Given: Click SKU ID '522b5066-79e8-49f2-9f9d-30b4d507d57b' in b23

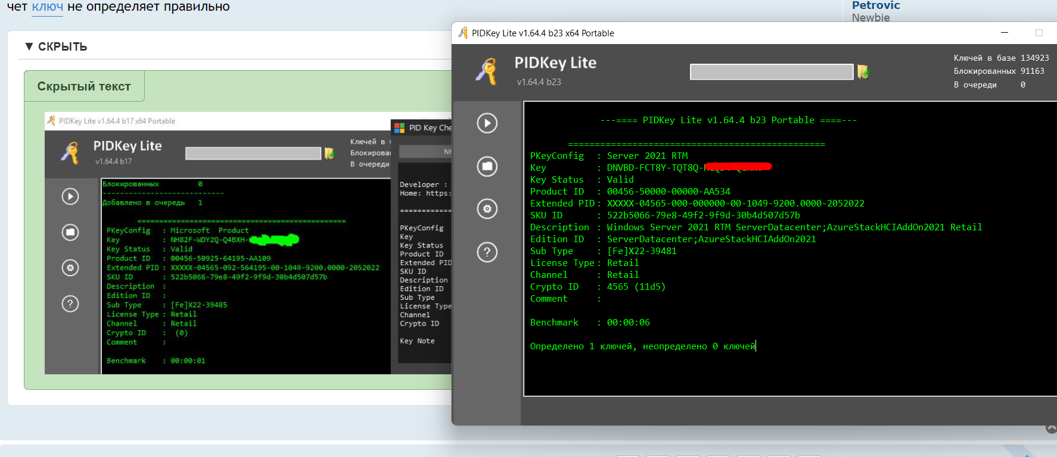Looking at the screenshot, I should pyautogui.click(x=703, y=215).
